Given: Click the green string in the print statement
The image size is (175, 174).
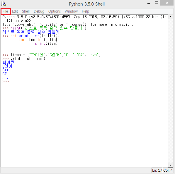Looking at the screenshot, I should (x=54, y=28).
